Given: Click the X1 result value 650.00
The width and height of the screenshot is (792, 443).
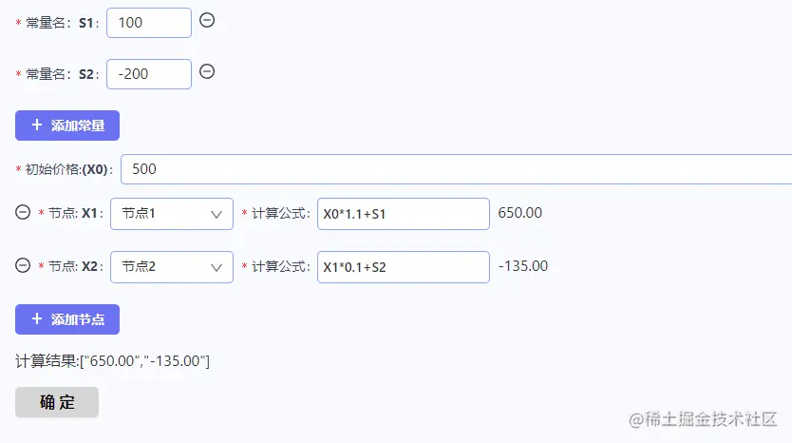Looking at the screenshot, I should pyautogui.click(x=520, y=213).
